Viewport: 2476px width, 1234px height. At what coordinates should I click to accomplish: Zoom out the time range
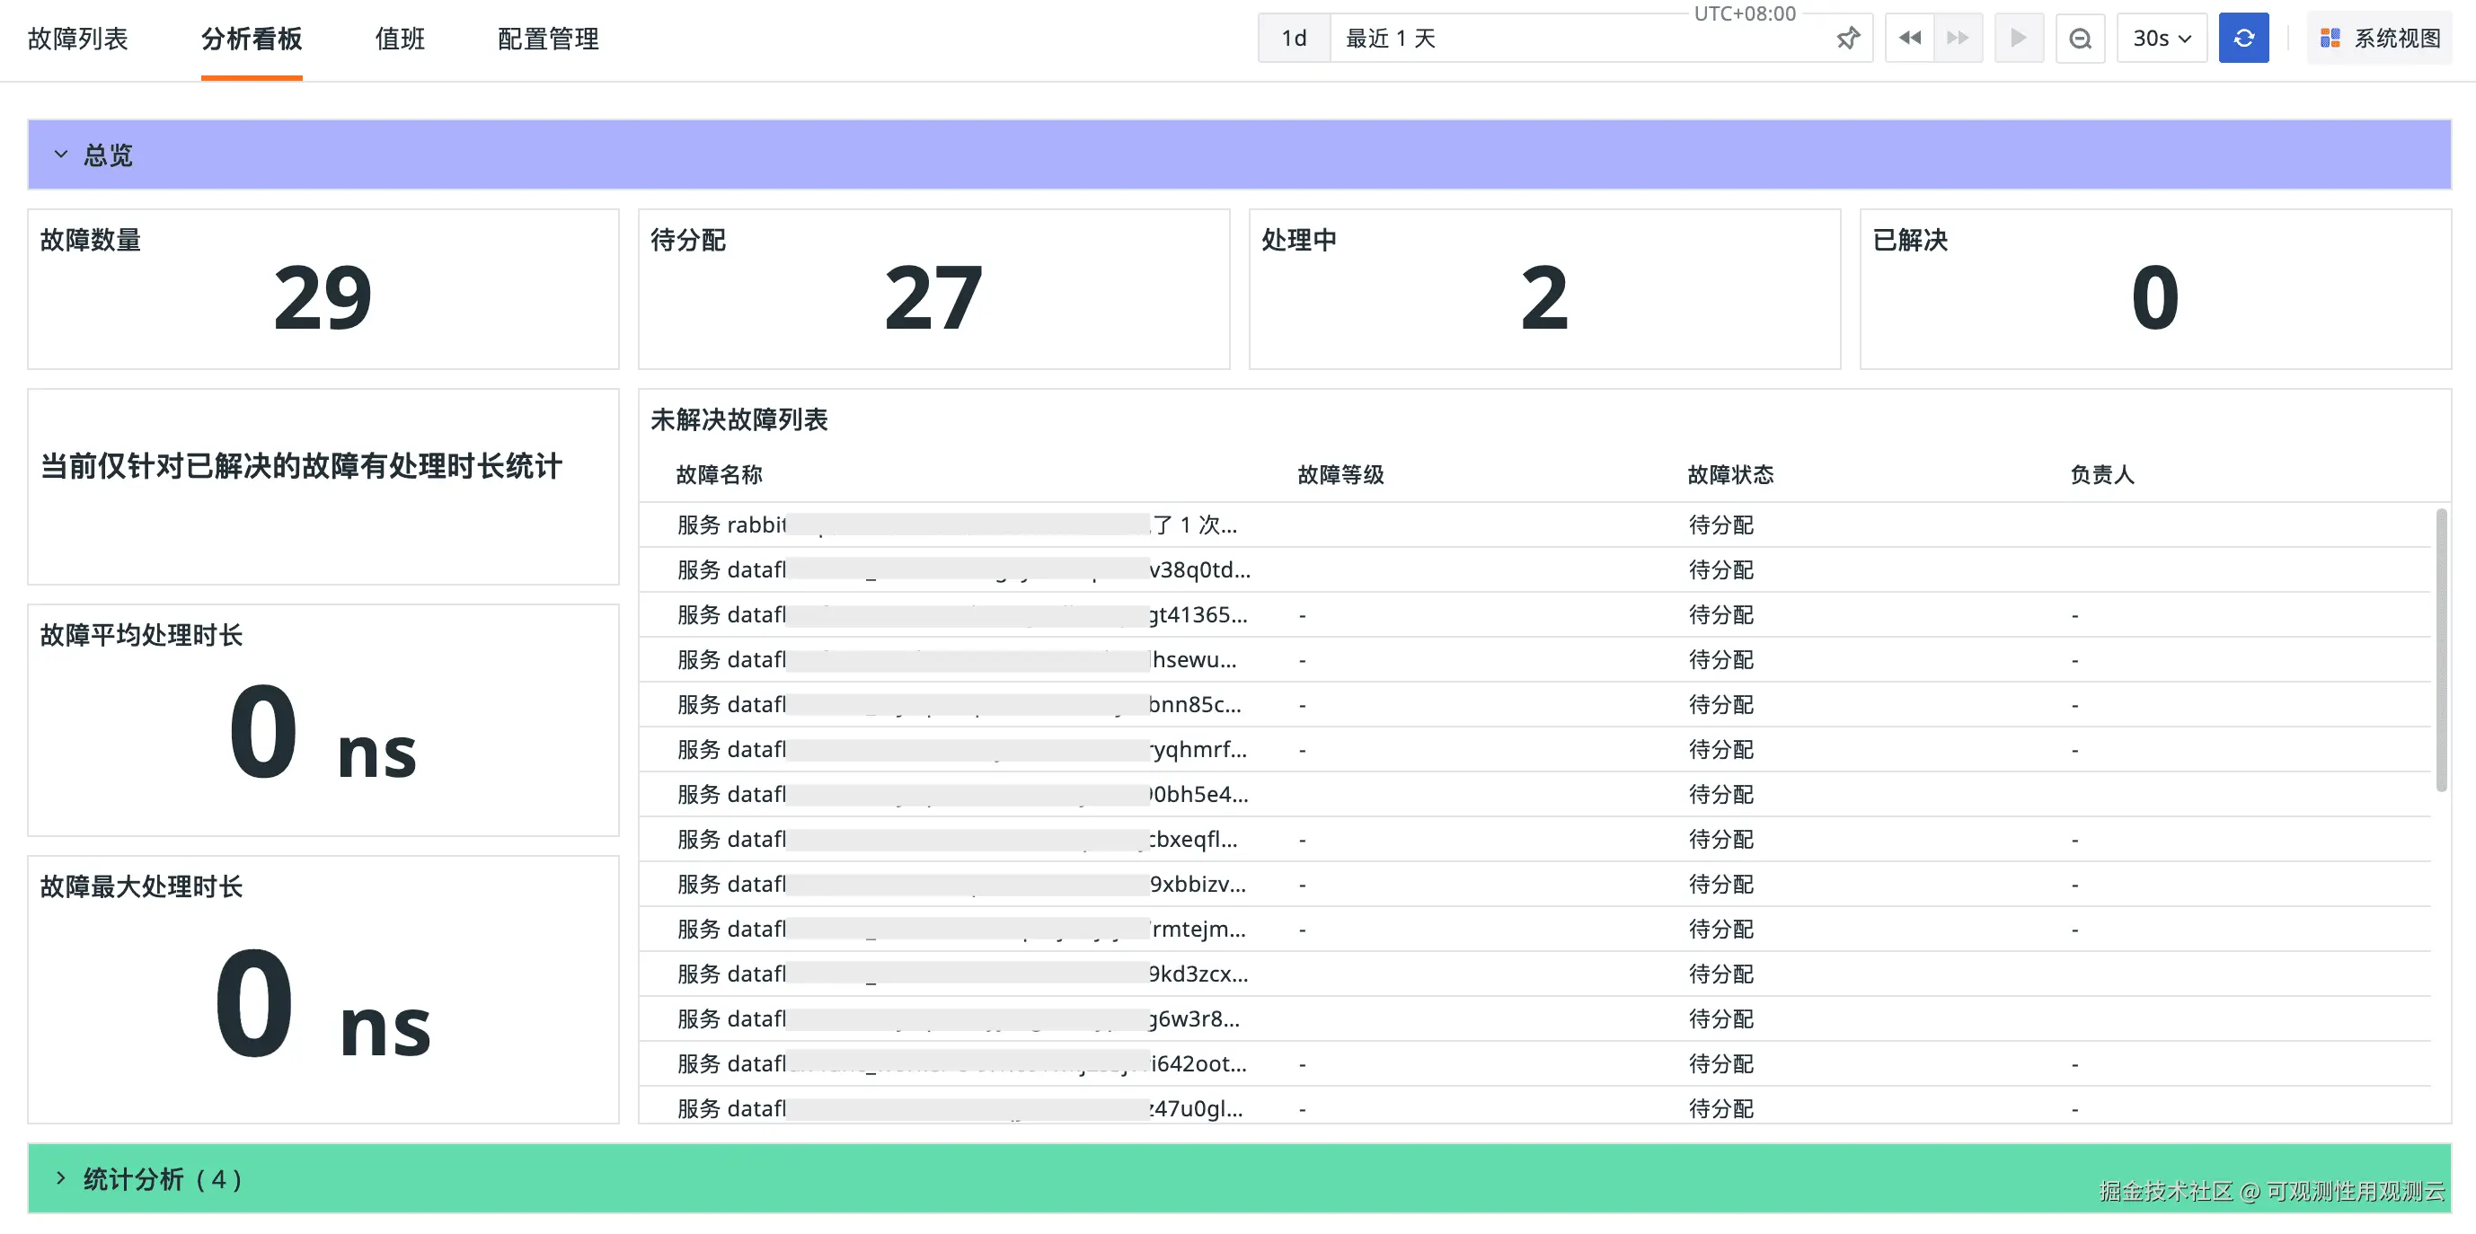pyautogui.click(x=2080, y=39)
